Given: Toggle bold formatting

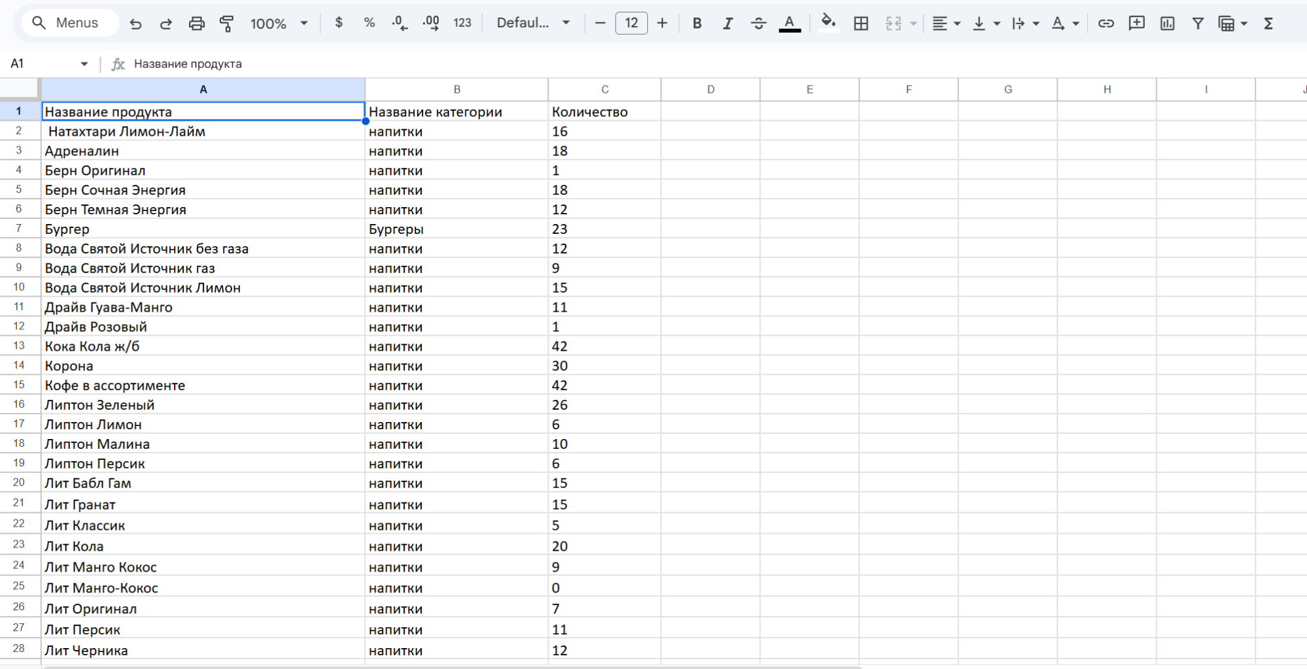Looking at the screenshot, I should (x=697, y=24).
